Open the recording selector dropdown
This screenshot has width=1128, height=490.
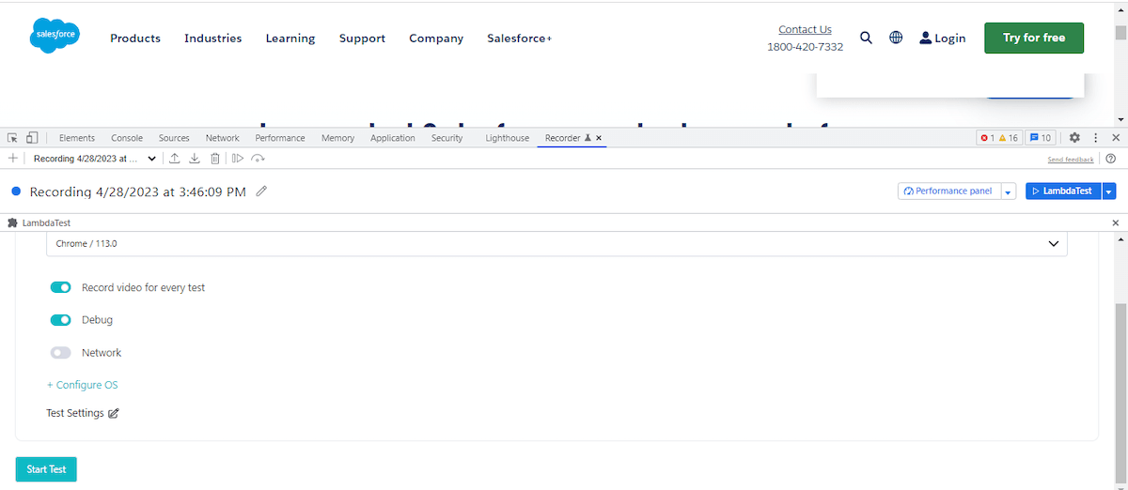coord(94,159)
